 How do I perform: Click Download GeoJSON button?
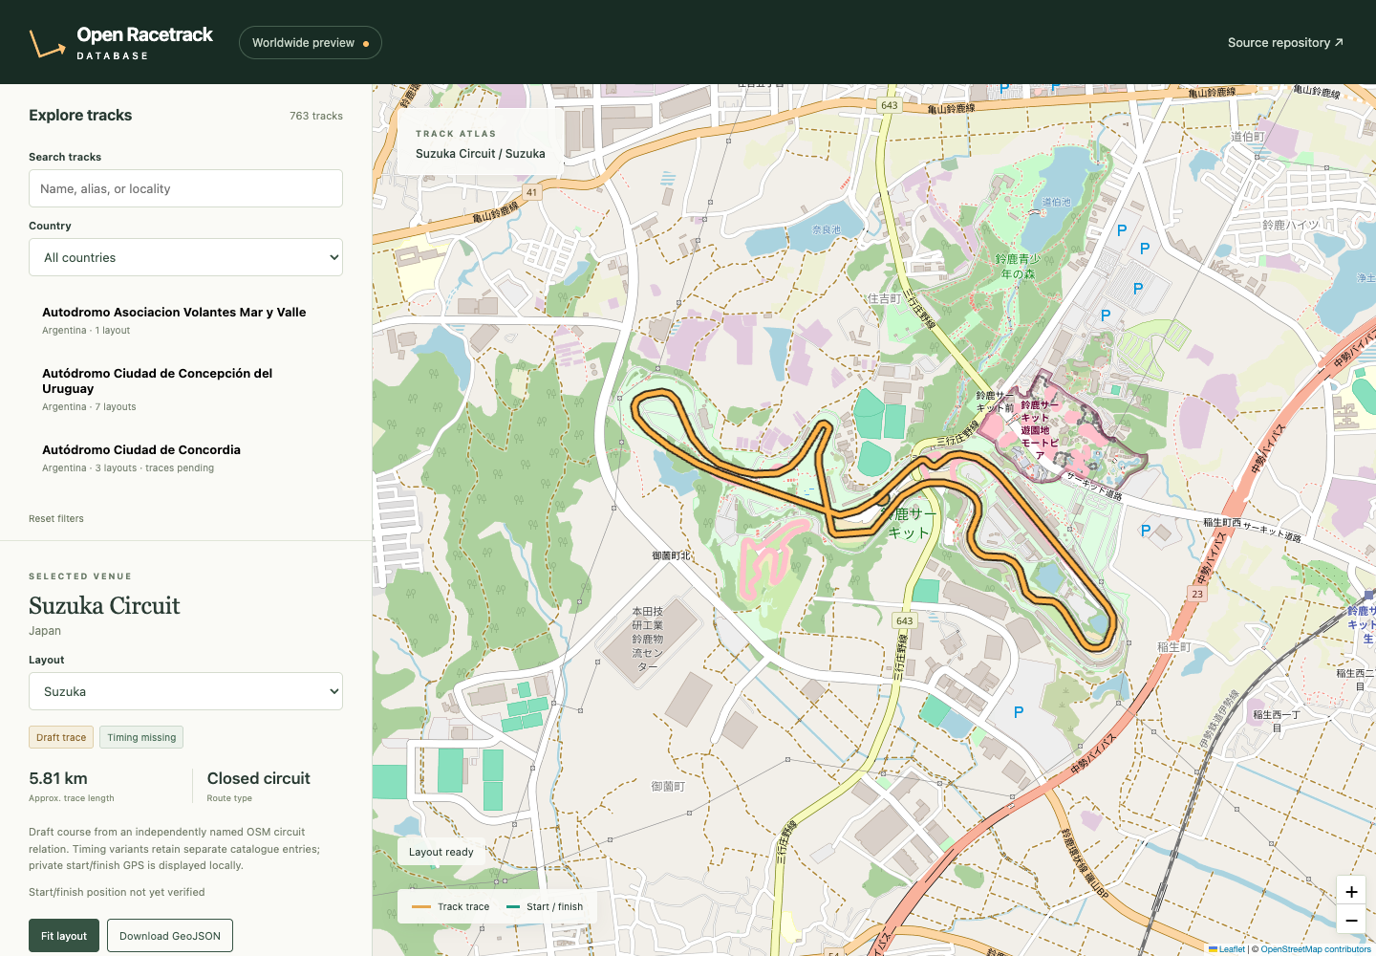pos(170,936)
